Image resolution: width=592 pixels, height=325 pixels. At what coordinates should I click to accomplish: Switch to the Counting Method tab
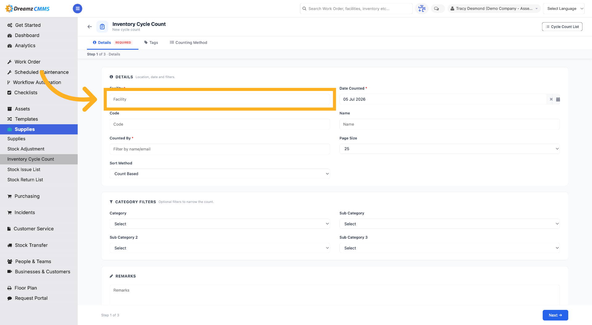(x=188, y=43)
